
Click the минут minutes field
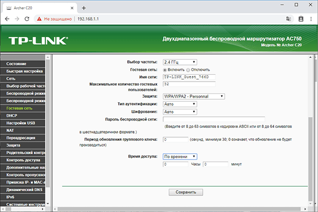pyautogui.click(x=216, y=164)
